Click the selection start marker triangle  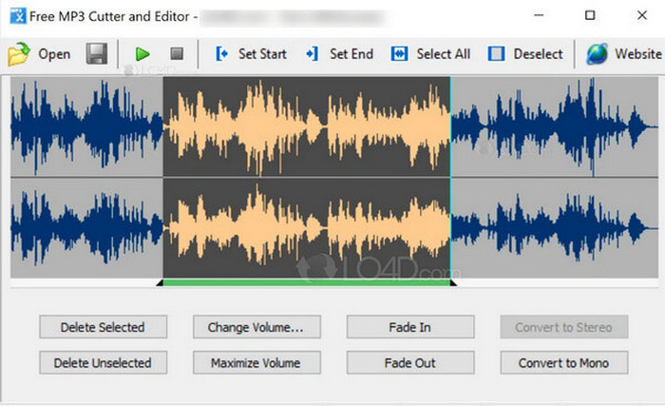(160, 282)
